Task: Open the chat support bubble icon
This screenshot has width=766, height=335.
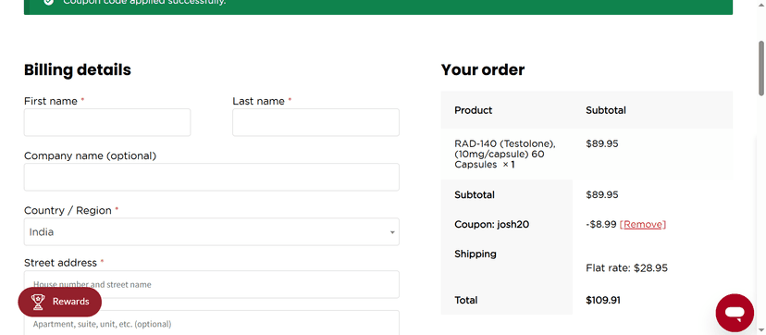Action: 735,313
